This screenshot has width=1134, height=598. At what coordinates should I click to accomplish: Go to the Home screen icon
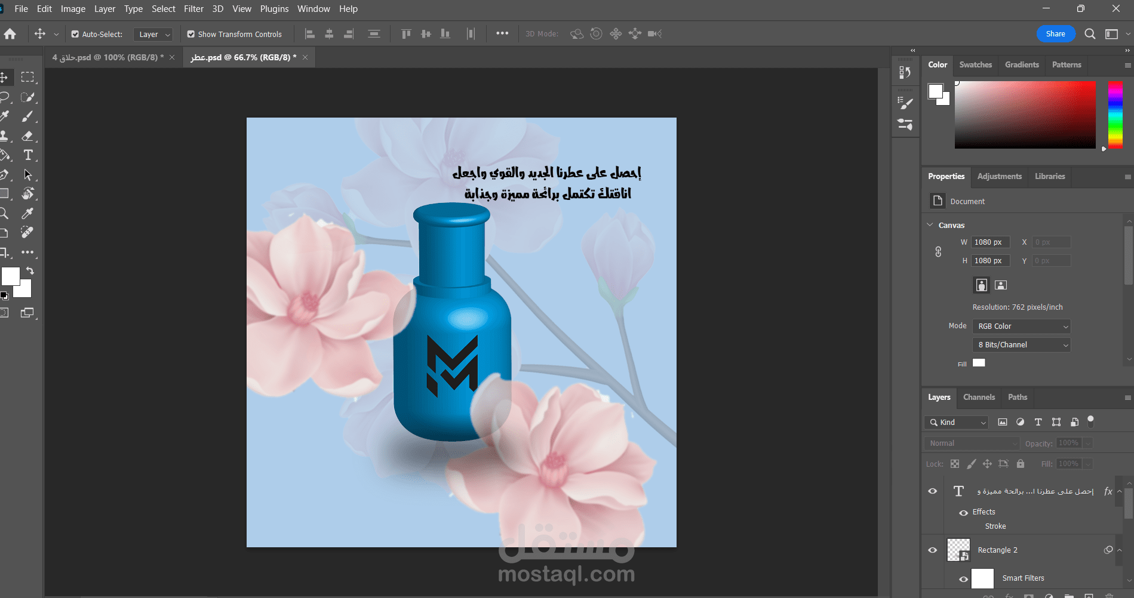coord(10,34)
